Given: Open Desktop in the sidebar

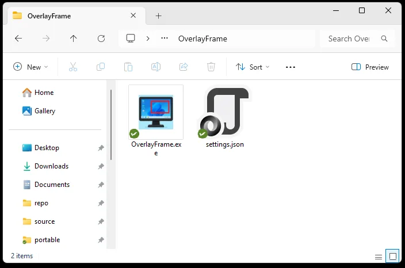Looking at the screenshot, I should point(40,148).
